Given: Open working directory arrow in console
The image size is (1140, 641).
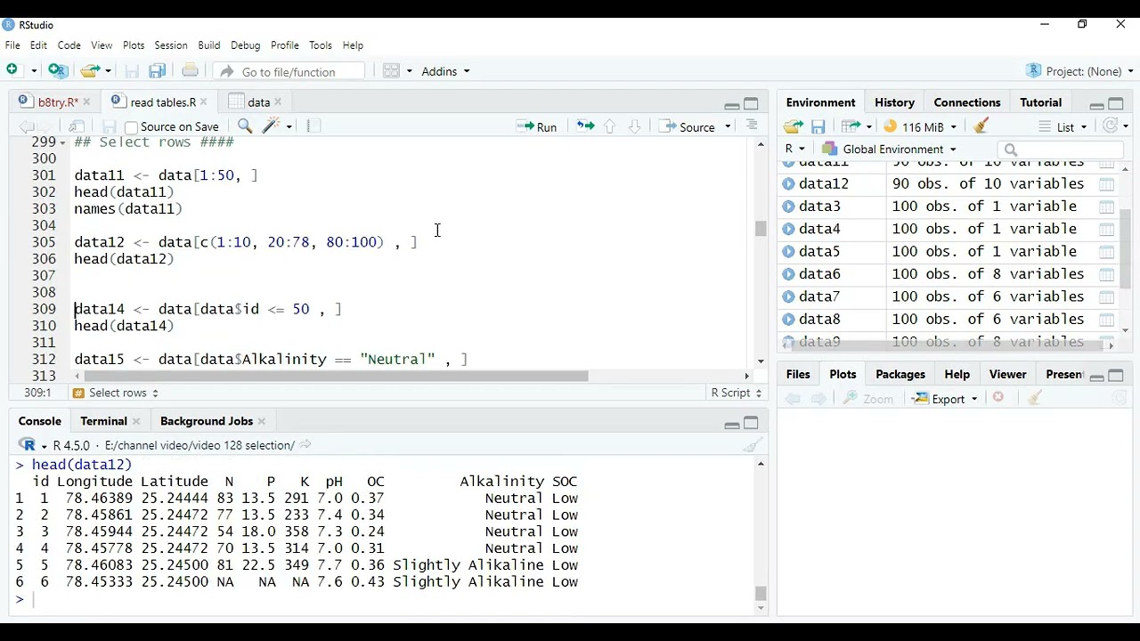Looking at the screenshot, I should [x=305, y=445].
